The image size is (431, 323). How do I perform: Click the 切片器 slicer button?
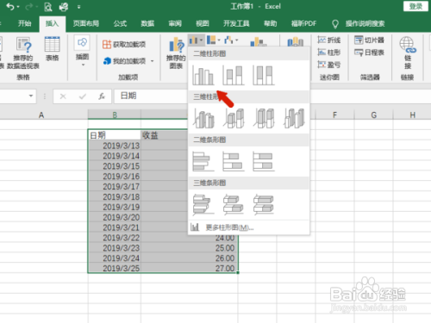370,40
